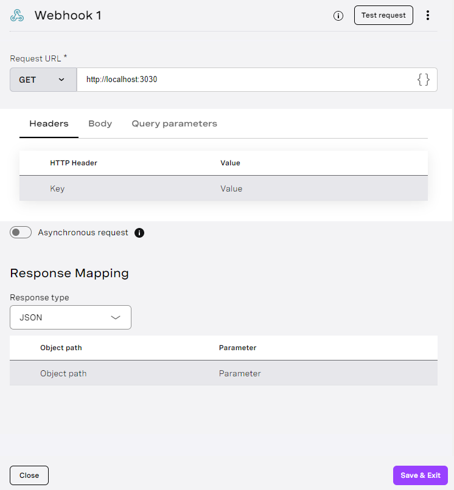Click the Asynchronous request label
The width and height of the screenshot is (454, 490).
[x=83, y=232]
